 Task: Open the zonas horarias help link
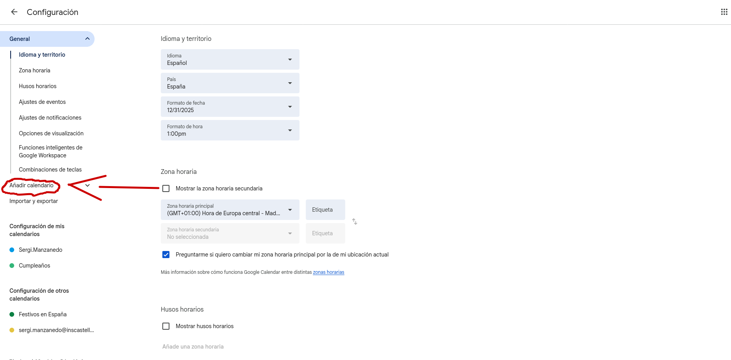tap(328, 272)
